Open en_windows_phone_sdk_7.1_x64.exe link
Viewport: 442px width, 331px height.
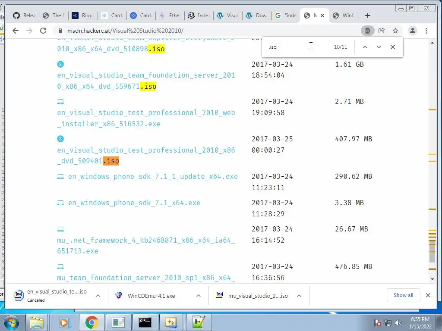pos(134,203)
